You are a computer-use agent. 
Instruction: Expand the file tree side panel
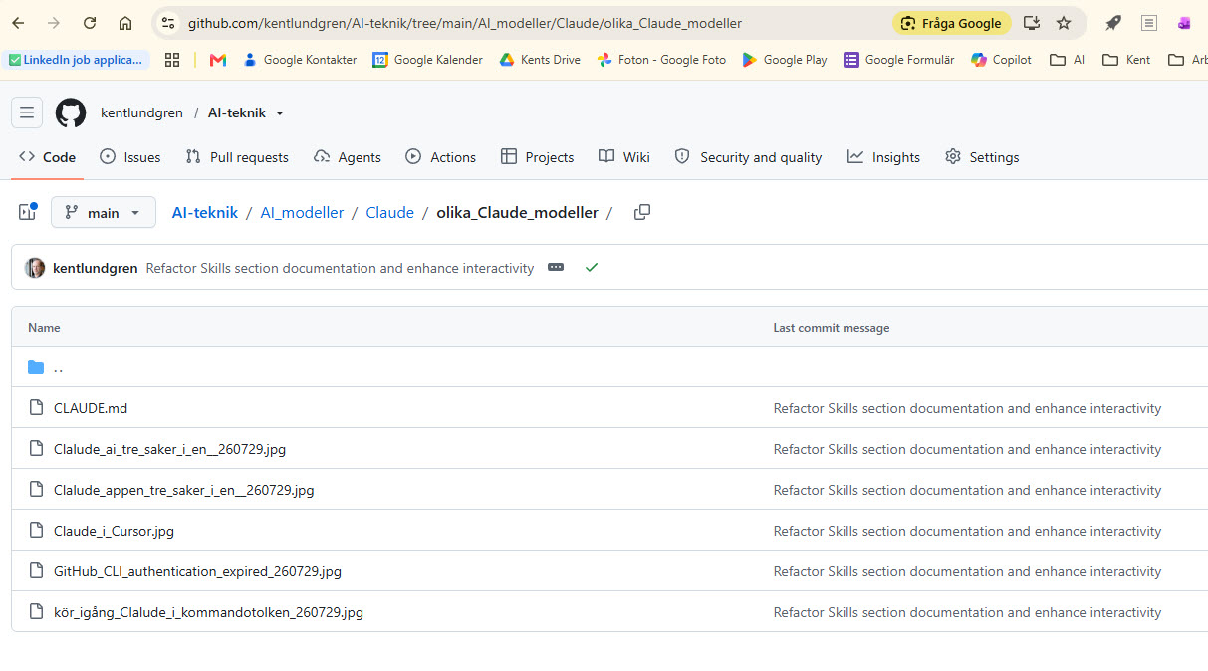tap(27, 212)
